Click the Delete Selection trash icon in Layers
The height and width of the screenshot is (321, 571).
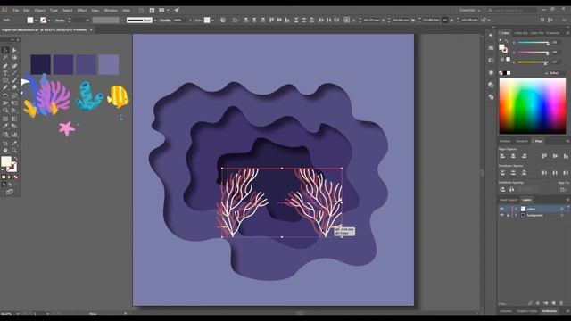click(561, 303)
